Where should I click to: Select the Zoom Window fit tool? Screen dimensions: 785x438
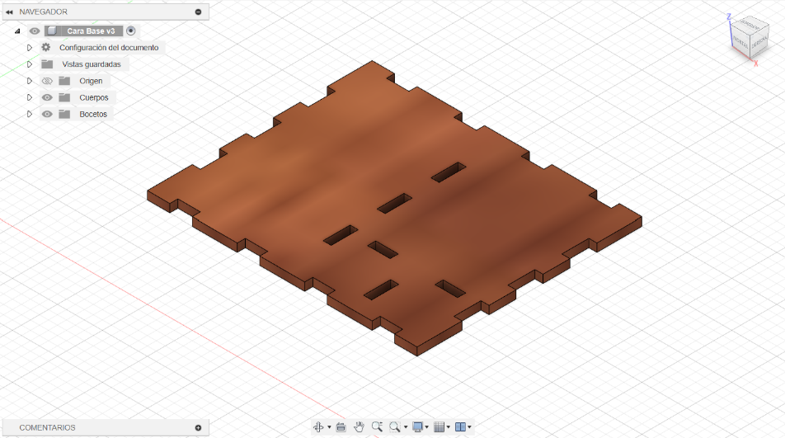pyautogui.click(x=395, y=427)
